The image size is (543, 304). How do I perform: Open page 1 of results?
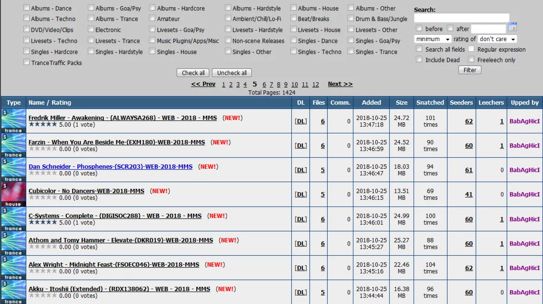point(224,84)
